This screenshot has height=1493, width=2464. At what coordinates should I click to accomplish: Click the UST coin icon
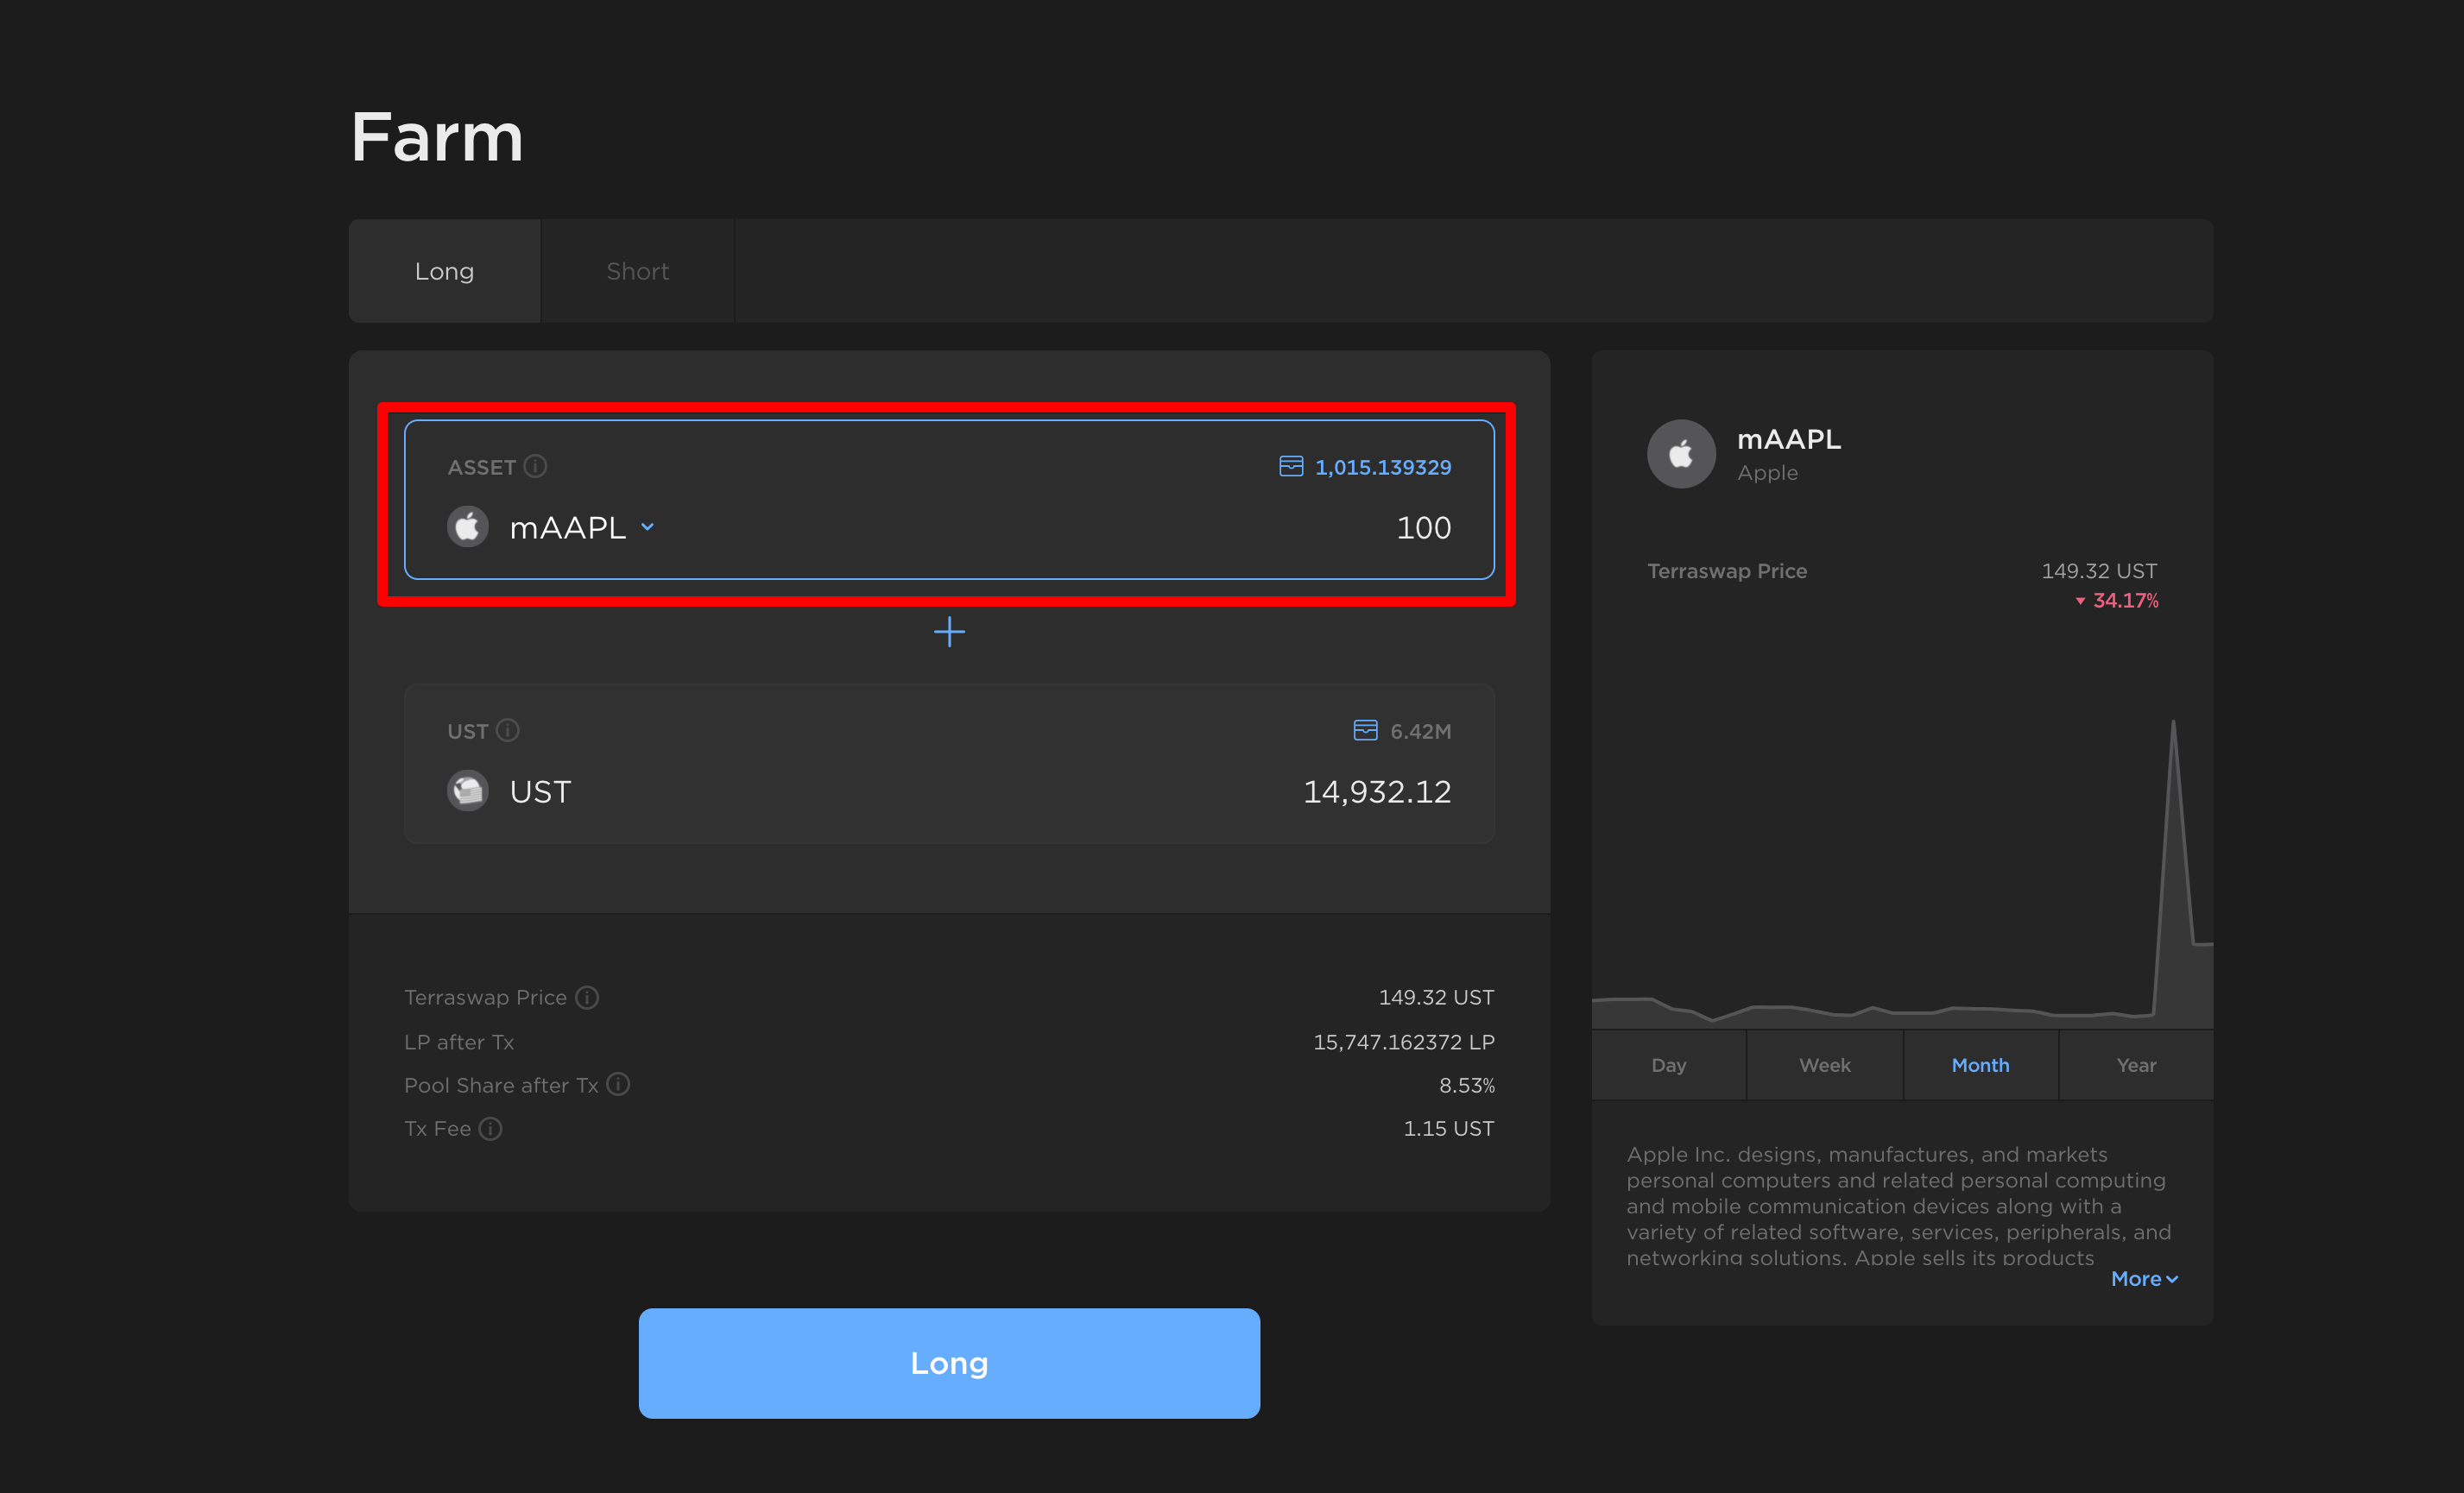click(x=467, y=791)
